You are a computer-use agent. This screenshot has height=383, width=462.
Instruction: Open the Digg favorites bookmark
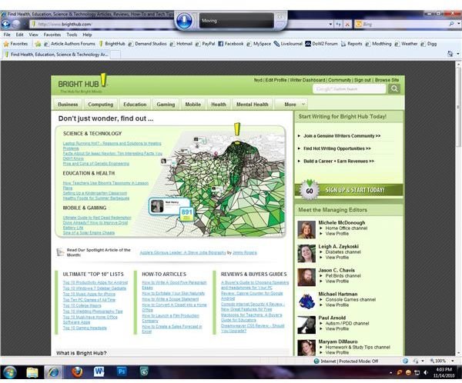429,44
